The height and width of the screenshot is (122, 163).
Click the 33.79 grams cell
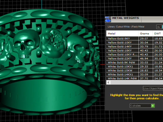coord(146,46)
